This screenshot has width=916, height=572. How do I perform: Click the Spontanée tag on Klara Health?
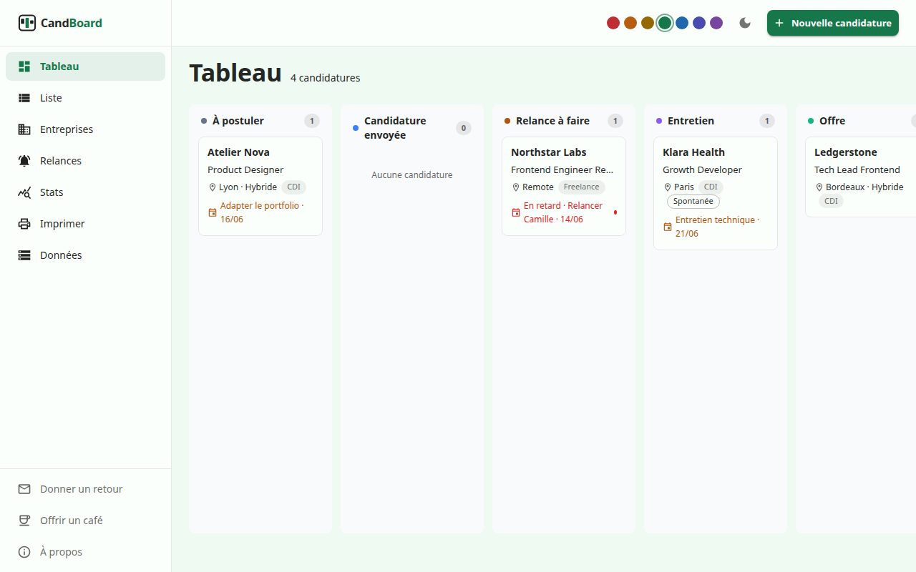pyautogui.click(x=693, y=202)
